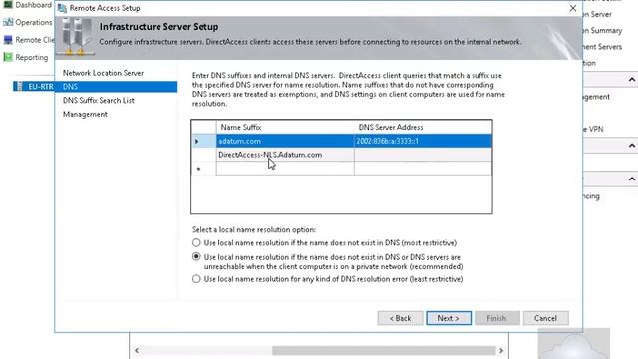638x359 pixels.
Task: Open Reporting in the console tree
Action: pos(31,58)
